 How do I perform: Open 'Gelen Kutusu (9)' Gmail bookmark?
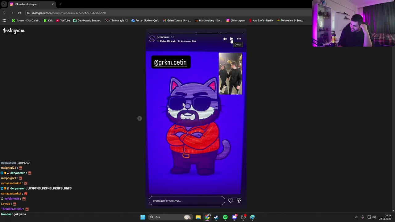(177, 21)
